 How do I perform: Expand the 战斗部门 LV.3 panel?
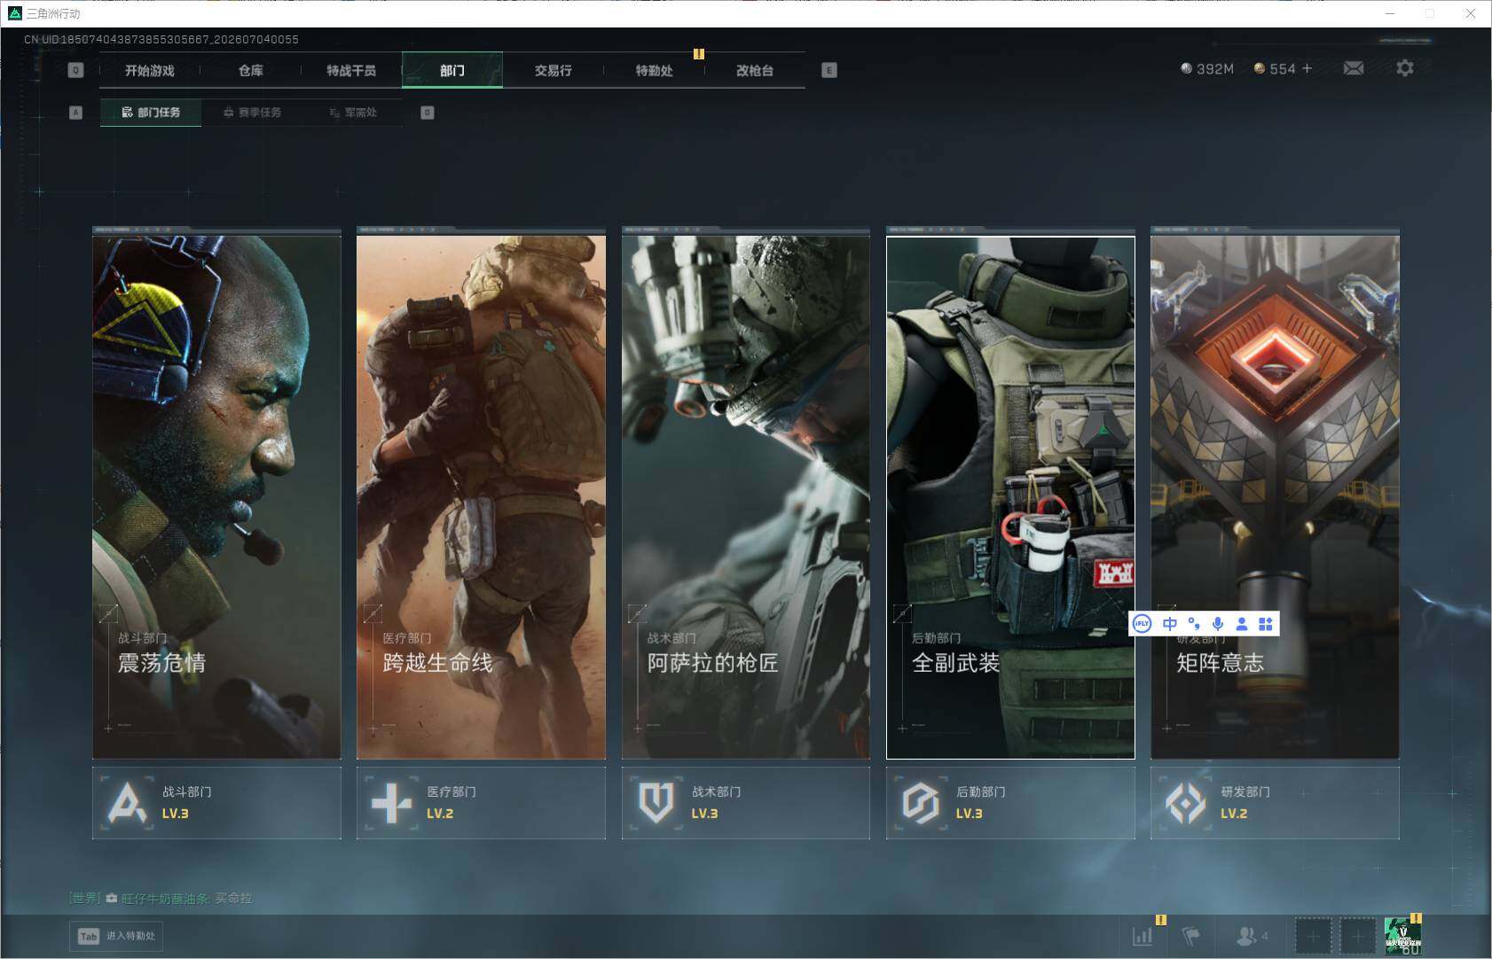point(216,803)
